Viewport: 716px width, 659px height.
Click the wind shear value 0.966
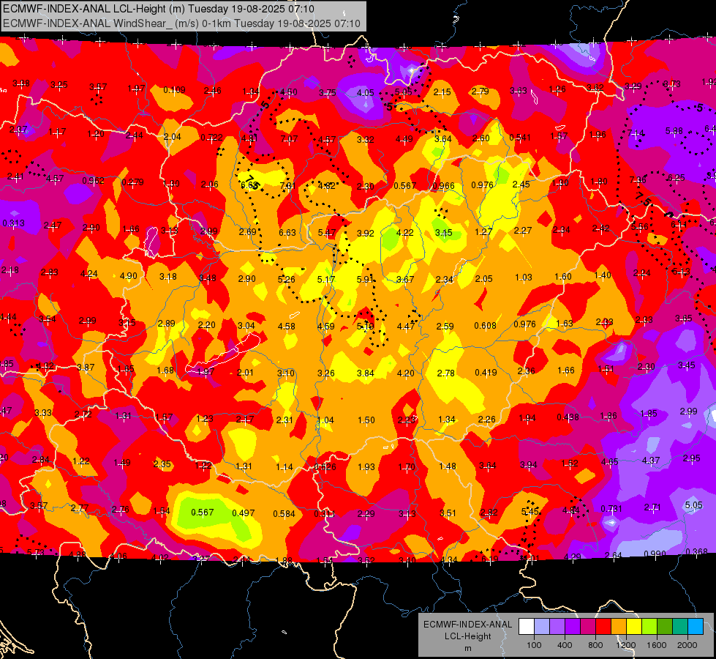tap(443, 186)
